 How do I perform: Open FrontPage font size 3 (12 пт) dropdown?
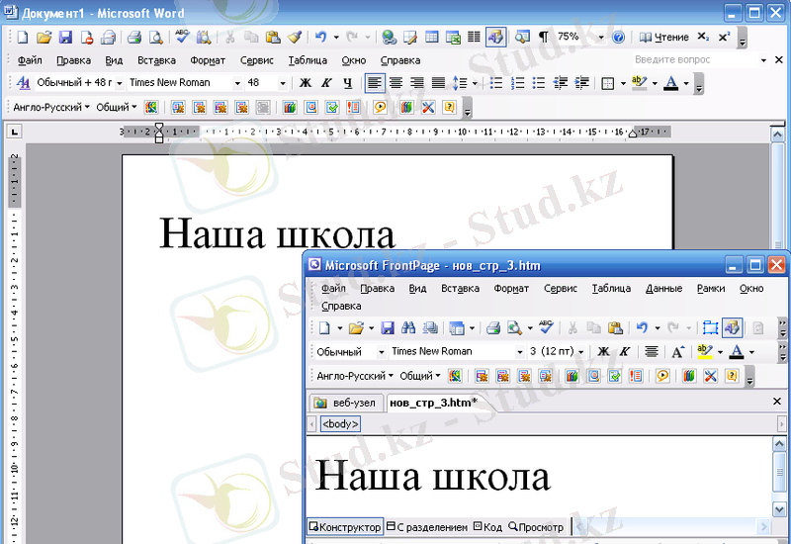click(581, 352)
